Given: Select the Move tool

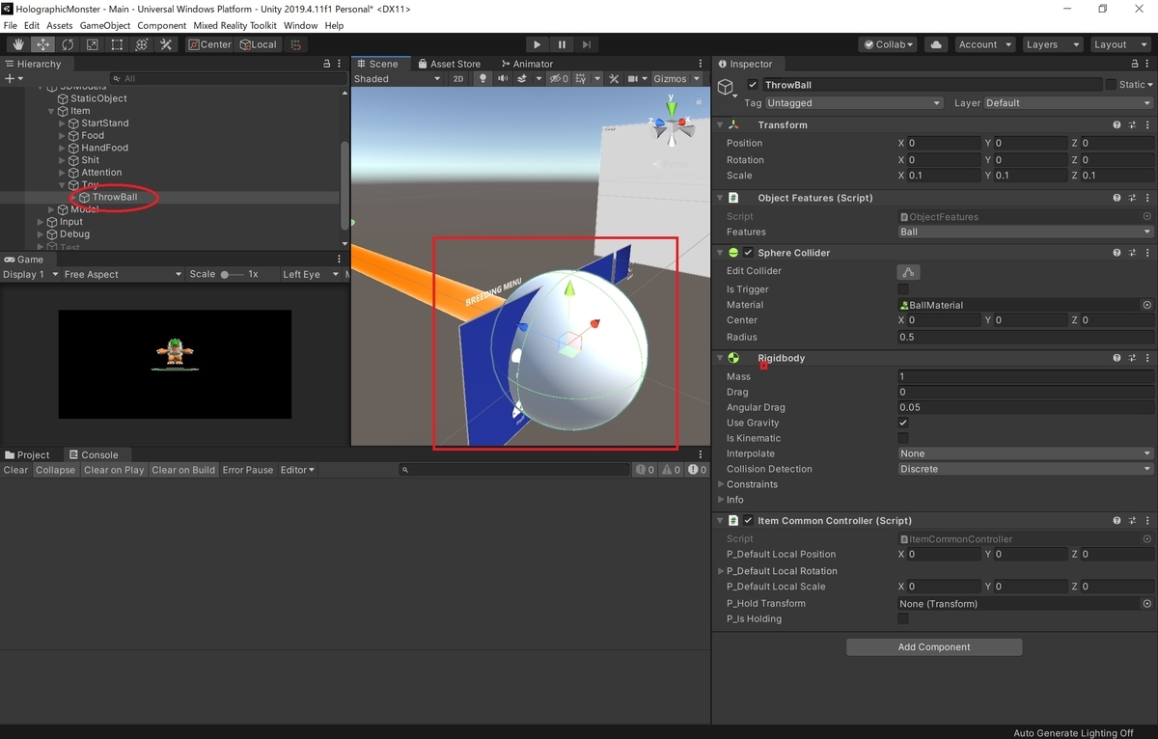Looking at the screenshot, I should pos(43,44).
